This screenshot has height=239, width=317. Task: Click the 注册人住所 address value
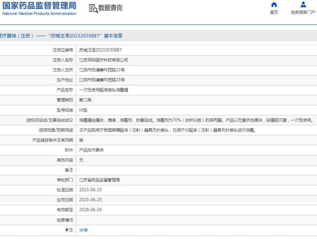point(102,70)
